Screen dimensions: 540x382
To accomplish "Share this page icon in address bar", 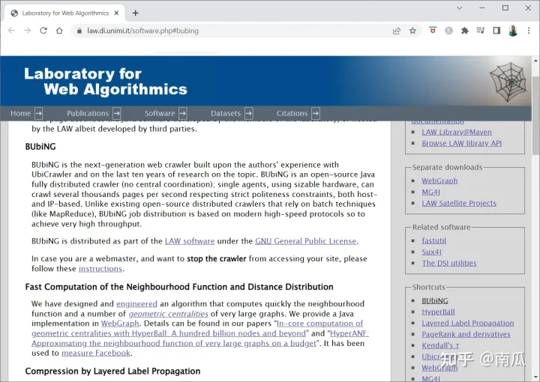I will (397, 31).
